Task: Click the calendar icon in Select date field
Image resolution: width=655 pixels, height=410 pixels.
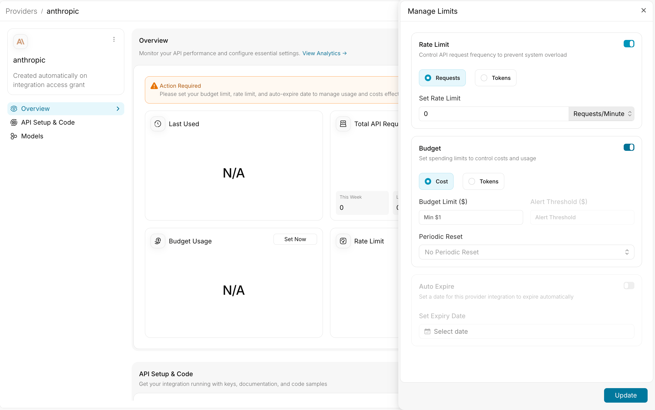Action: (427, 331)
